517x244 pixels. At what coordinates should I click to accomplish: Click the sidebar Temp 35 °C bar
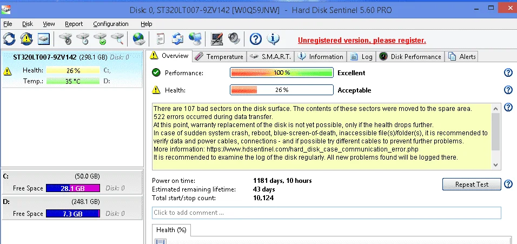coord(73,81)
